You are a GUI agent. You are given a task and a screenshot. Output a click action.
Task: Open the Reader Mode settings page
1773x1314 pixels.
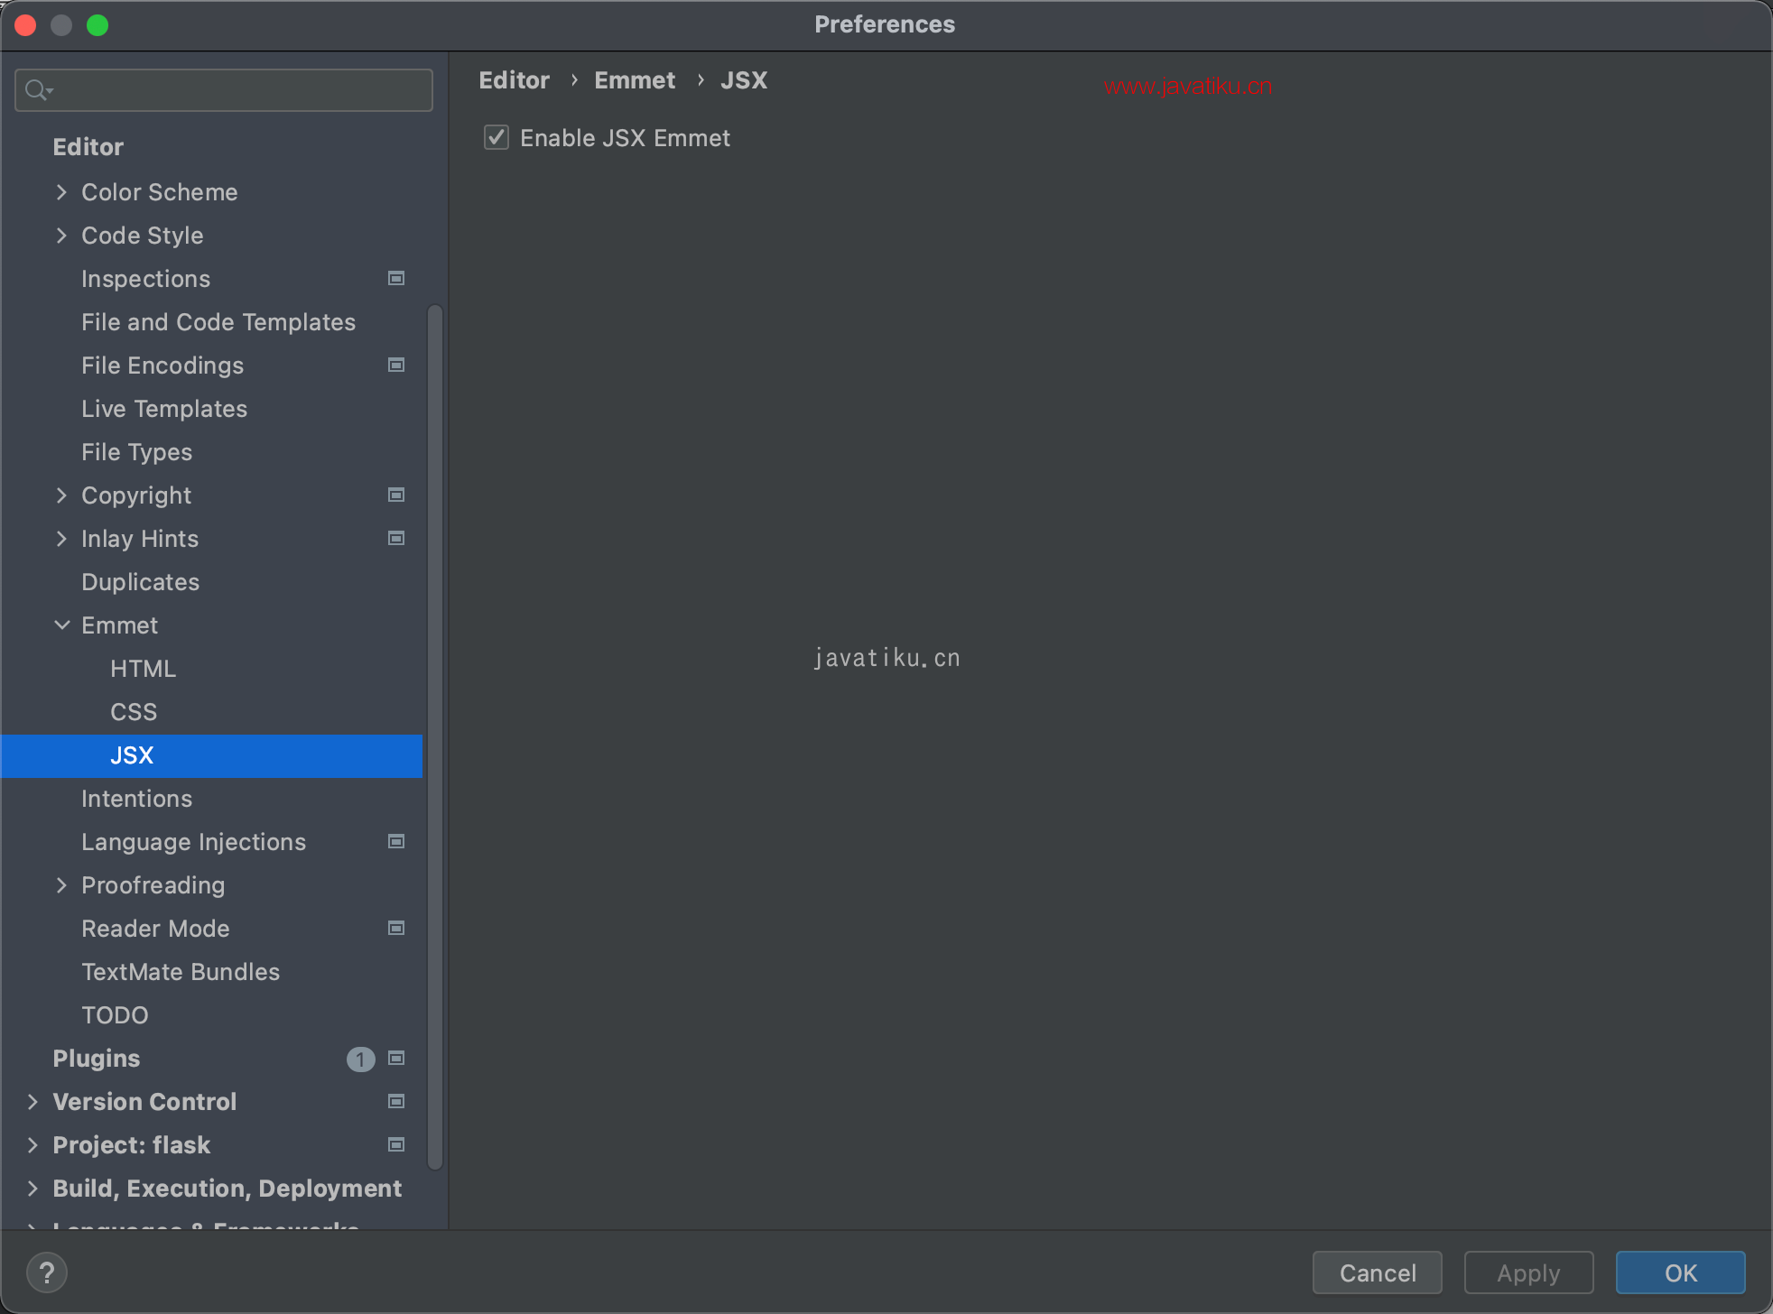[x=155, y=929]
